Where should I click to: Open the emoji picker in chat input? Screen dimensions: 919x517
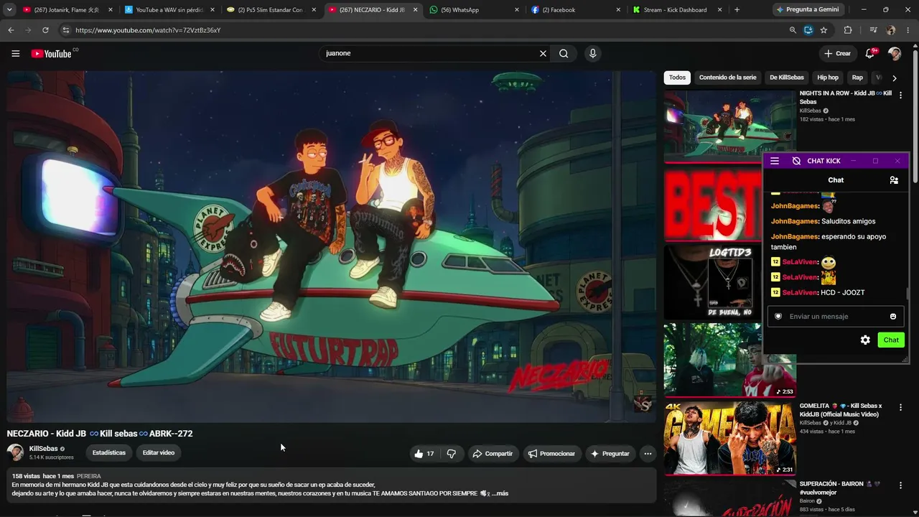[x=893, y=317]
